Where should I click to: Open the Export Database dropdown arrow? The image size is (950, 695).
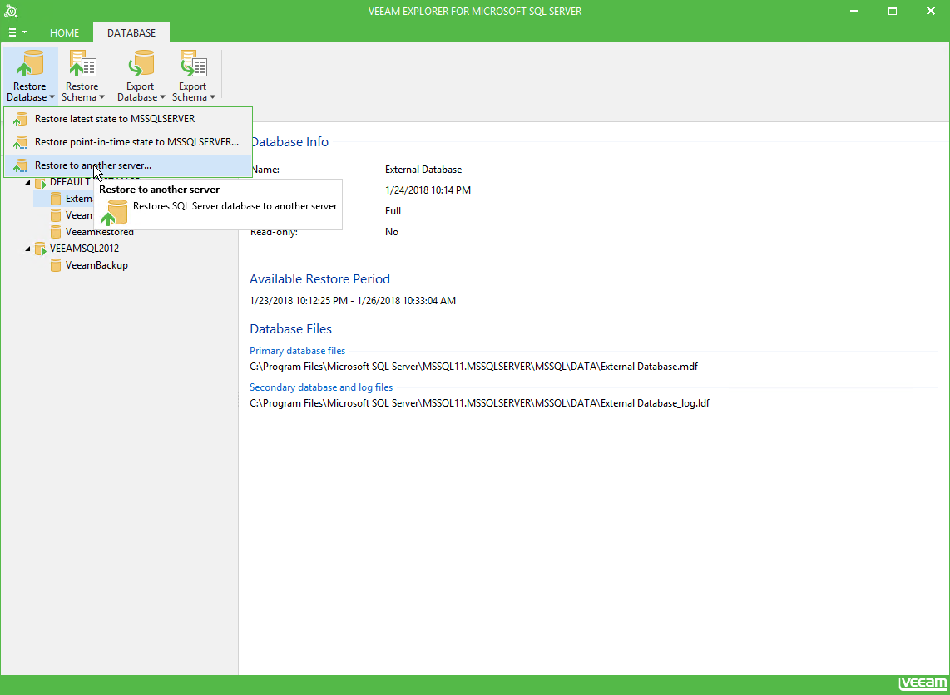coord(162,97)
